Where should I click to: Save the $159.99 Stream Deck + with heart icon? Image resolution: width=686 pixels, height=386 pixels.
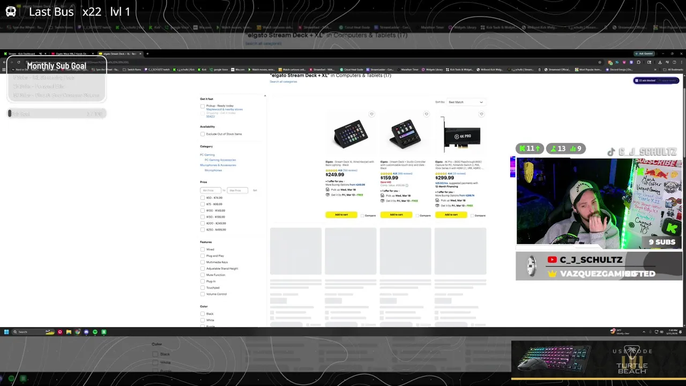click(427, 114)
